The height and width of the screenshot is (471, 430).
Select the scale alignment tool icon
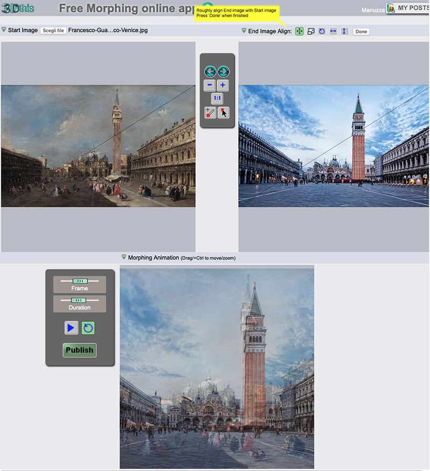tap(311, 31)
